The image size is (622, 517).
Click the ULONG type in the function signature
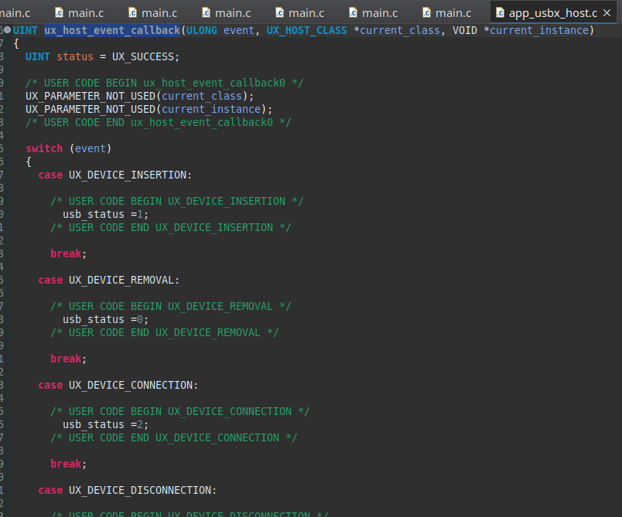tap(201, 30)
